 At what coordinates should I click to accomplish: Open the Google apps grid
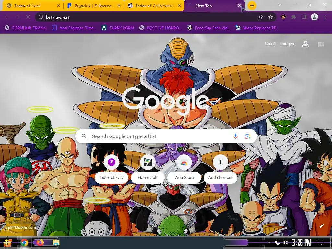321,44
